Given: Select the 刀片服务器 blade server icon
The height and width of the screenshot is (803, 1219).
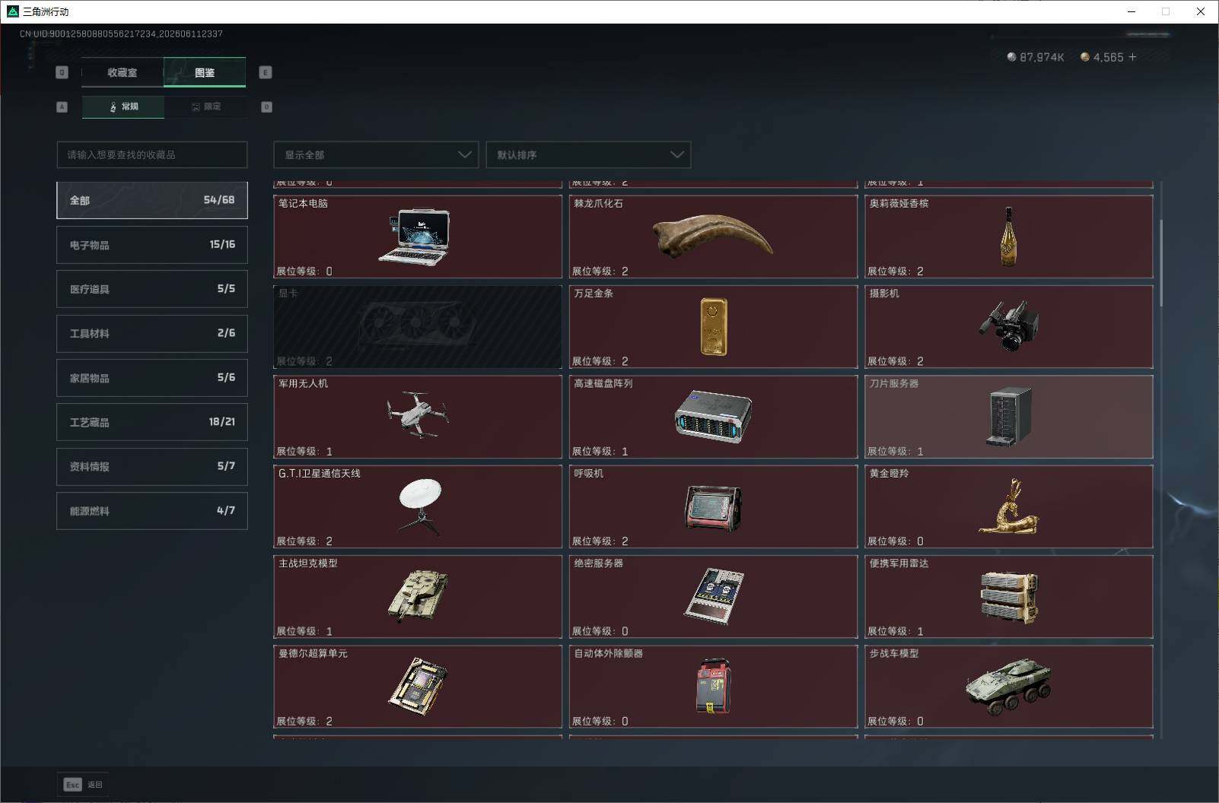Looking at the screenshot, I should point(1009,416).
